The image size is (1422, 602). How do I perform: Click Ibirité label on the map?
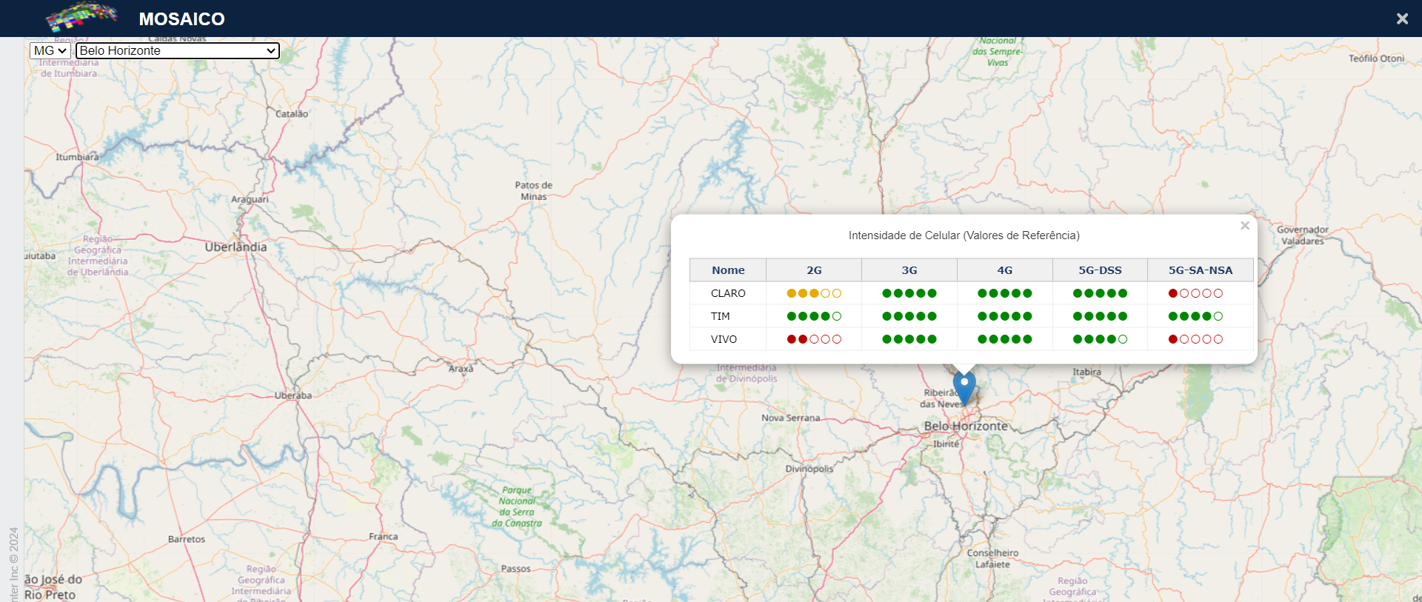(x=946, y=444)
